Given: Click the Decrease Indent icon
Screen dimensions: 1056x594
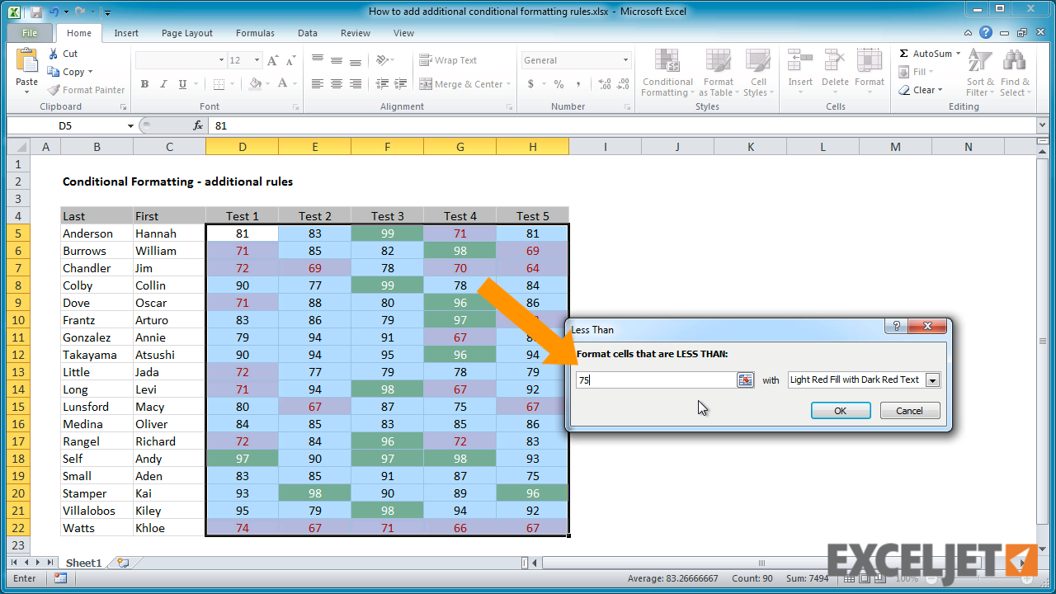Looking at the screenshot, I should coord(381,84).
